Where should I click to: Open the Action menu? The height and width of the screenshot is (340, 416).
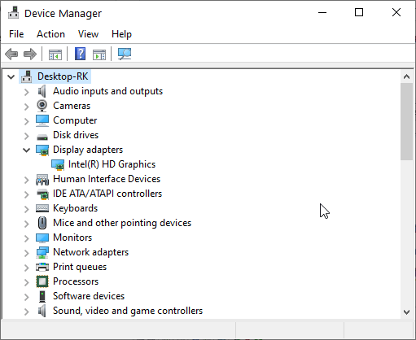[50, 34]
